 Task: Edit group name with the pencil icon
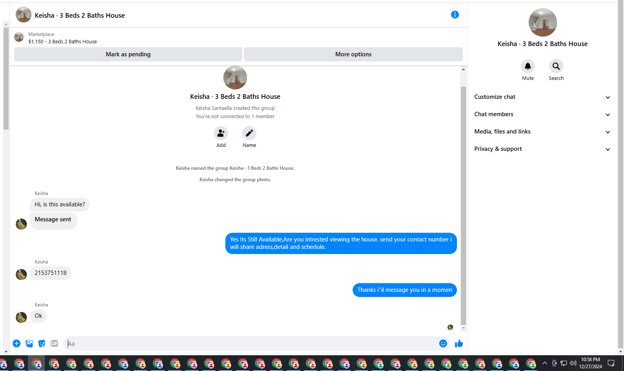249,134
